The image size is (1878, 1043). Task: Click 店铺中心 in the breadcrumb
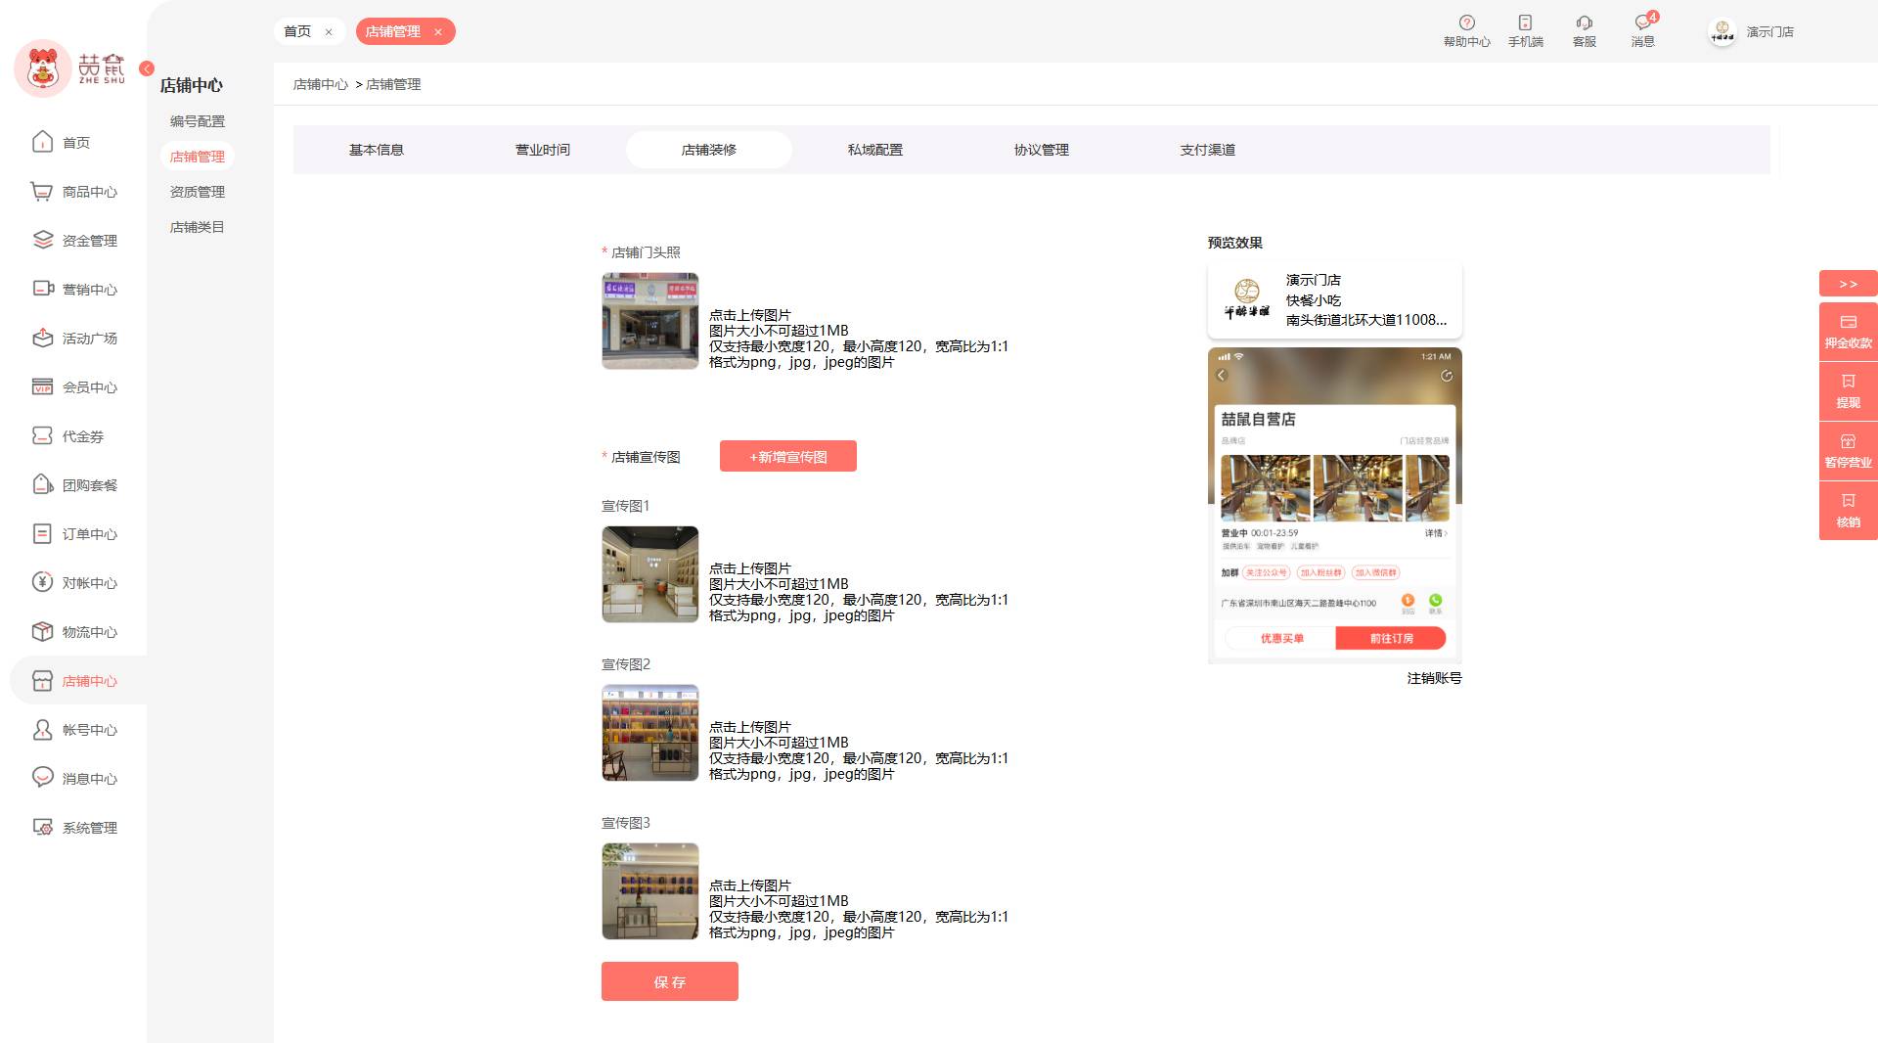(x=321, y=85)
